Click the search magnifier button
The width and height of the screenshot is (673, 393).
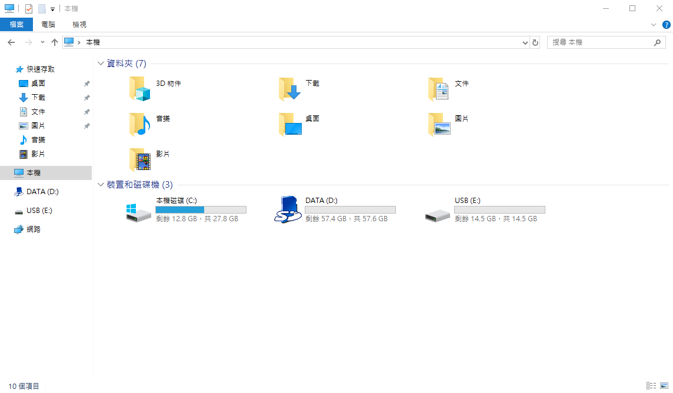click(x=657, y=42)
